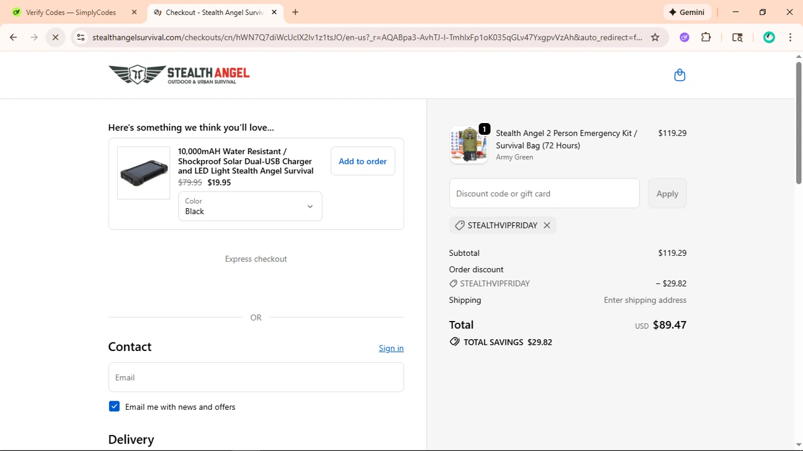
Task: Remove the STEALTHVIPFRIDAY discount code
Action: coord(547,225)
